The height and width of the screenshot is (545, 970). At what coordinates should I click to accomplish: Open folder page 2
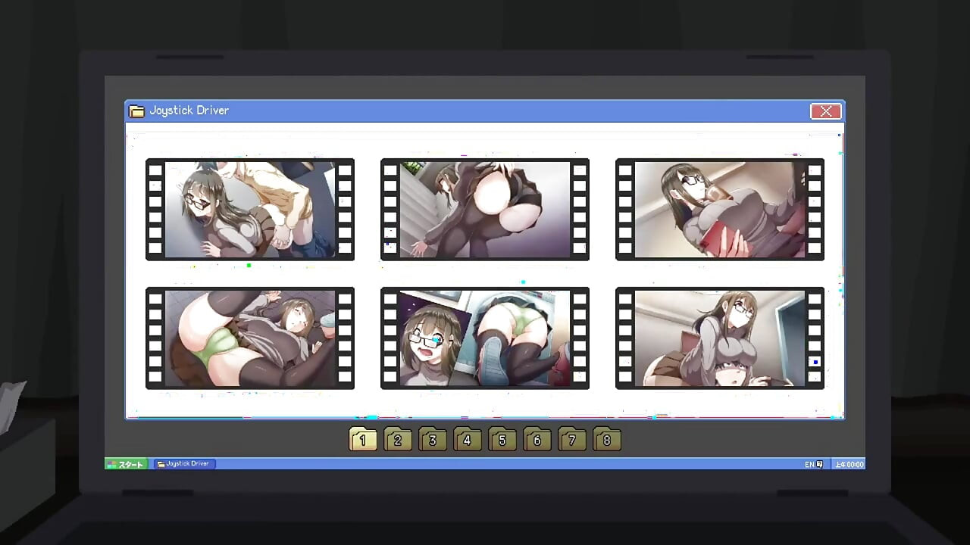397,439
